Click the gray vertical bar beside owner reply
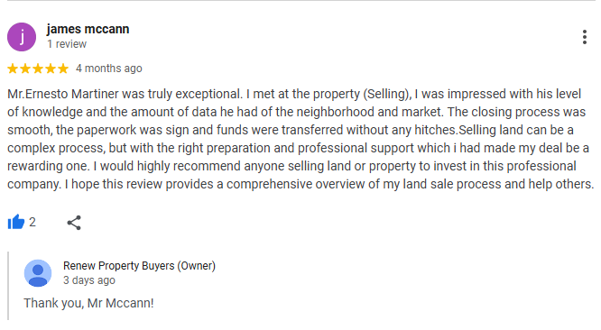Viewport: 601px width, 330px height. pyautogui.click(x=8, y=286)
